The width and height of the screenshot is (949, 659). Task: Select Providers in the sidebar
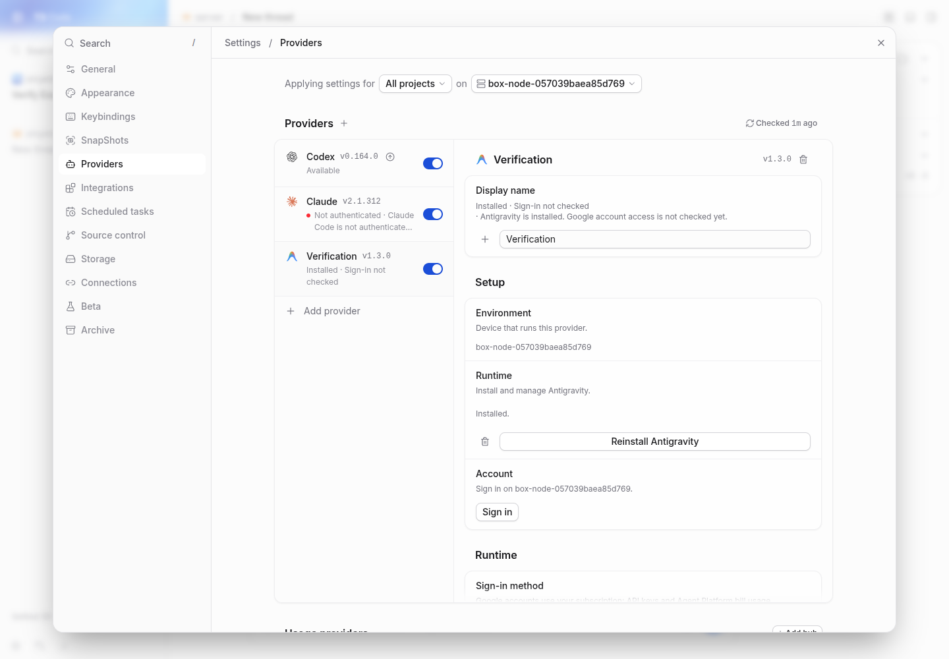pyautogui.click(x=132, y=164)
